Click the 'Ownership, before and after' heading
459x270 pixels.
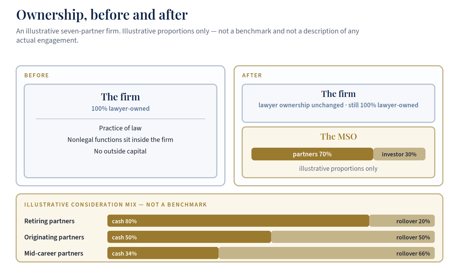[102, 15]
